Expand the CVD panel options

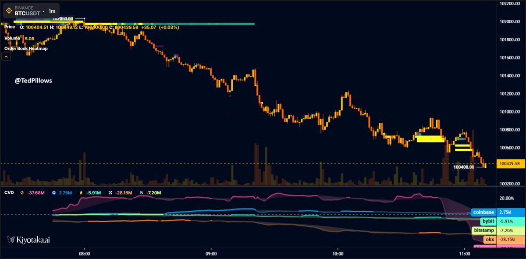pyautogui.click(x=8, y=192)
